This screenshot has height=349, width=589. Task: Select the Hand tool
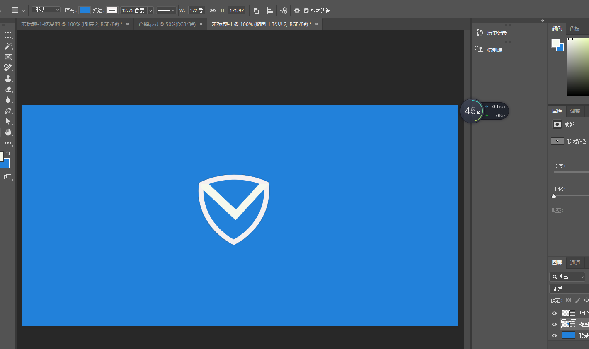coord(8,132)
